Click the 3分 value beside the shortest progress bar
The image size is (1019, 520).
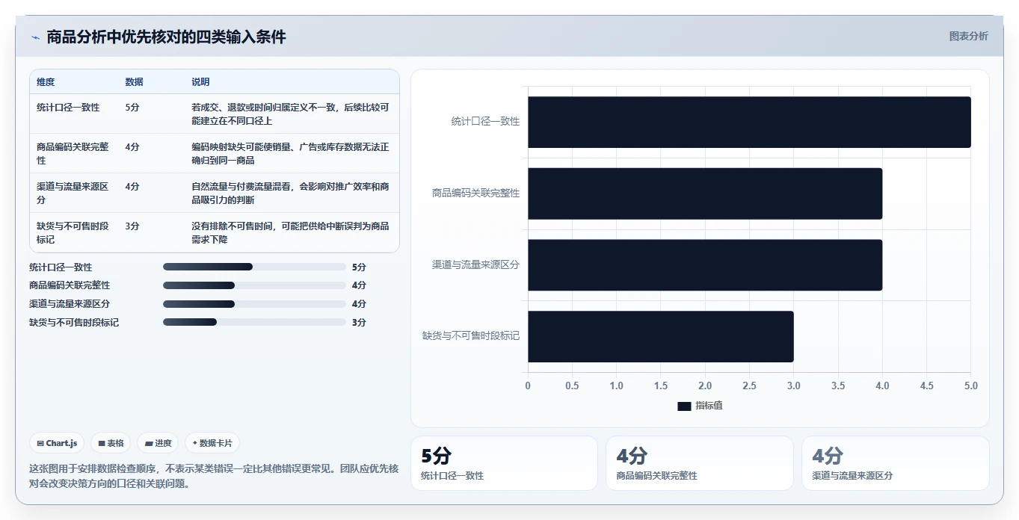point(359,323)
